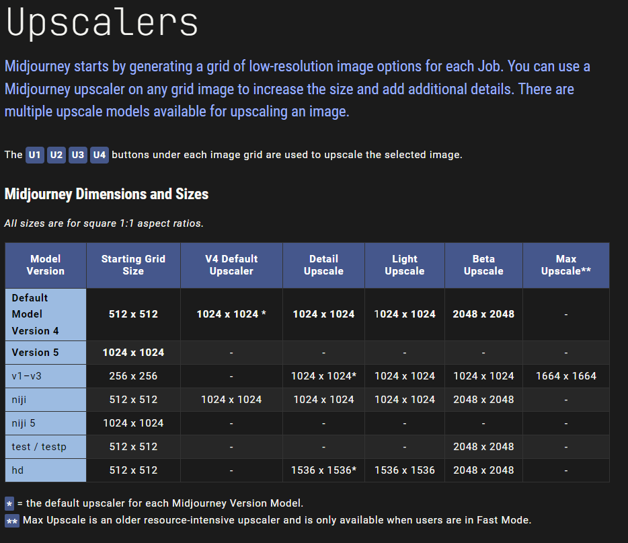Select the Detail Upscale column header
Screen dimensions: 628x543
[x=323, y=265]
